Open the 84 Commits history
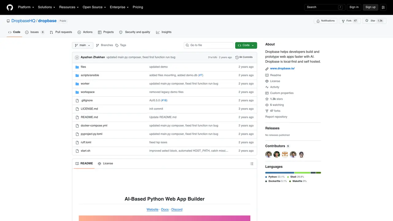Image resolution: width=393 pixels, height=221 pixels. tap(244, 57)
